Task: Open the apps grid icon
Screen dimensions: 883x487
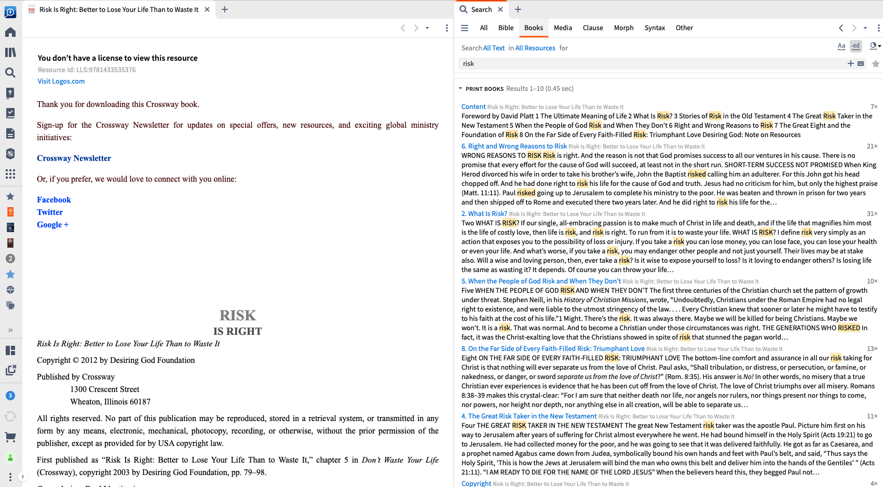Action: point(10,174)
